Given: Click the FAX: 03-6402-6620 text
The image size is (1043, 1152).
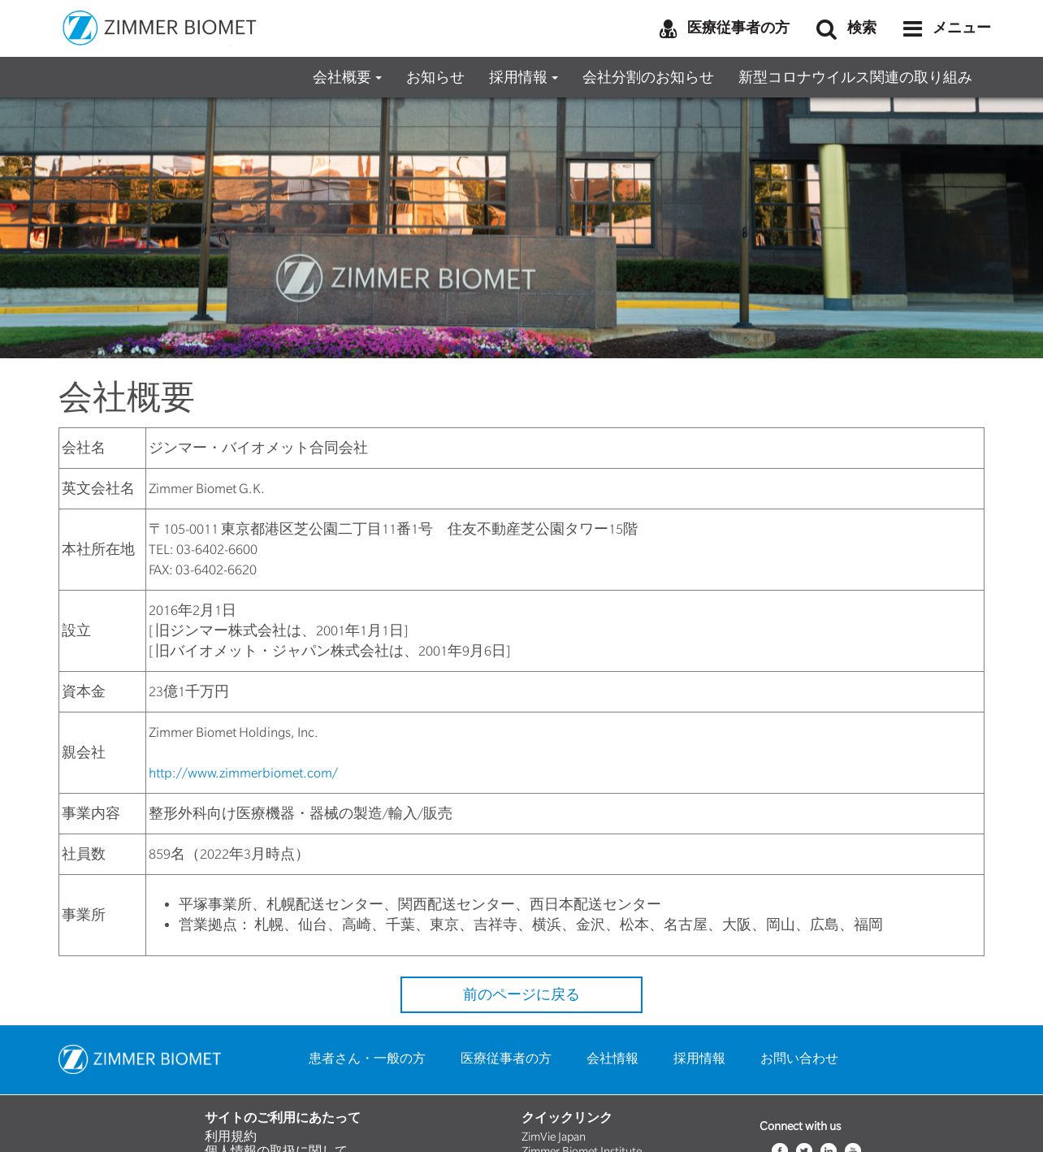Looking at the screenshot, I should [x=202, y=570].
